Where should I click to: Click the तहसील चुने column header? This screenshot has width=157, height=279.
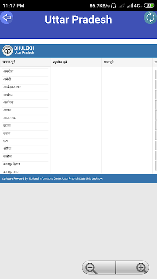[x=76, y=62]
